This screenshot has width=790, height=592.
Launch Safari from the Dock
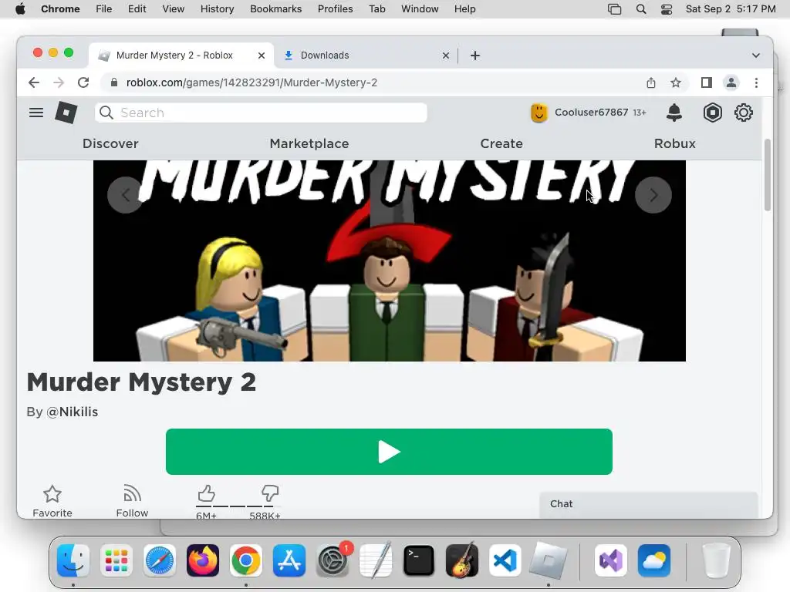click(160, 560)
